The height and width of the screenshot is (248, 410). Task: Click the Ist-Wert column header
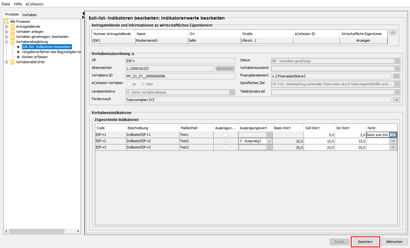(x=350, y=128)
